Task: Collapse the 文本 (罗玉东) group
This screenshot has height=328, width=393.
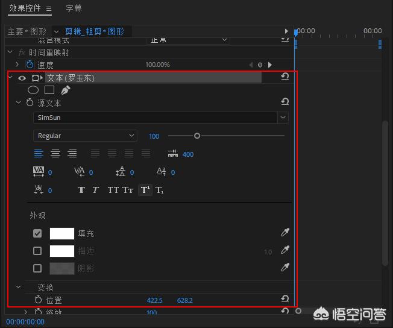Action: click(x=10, y=77)
